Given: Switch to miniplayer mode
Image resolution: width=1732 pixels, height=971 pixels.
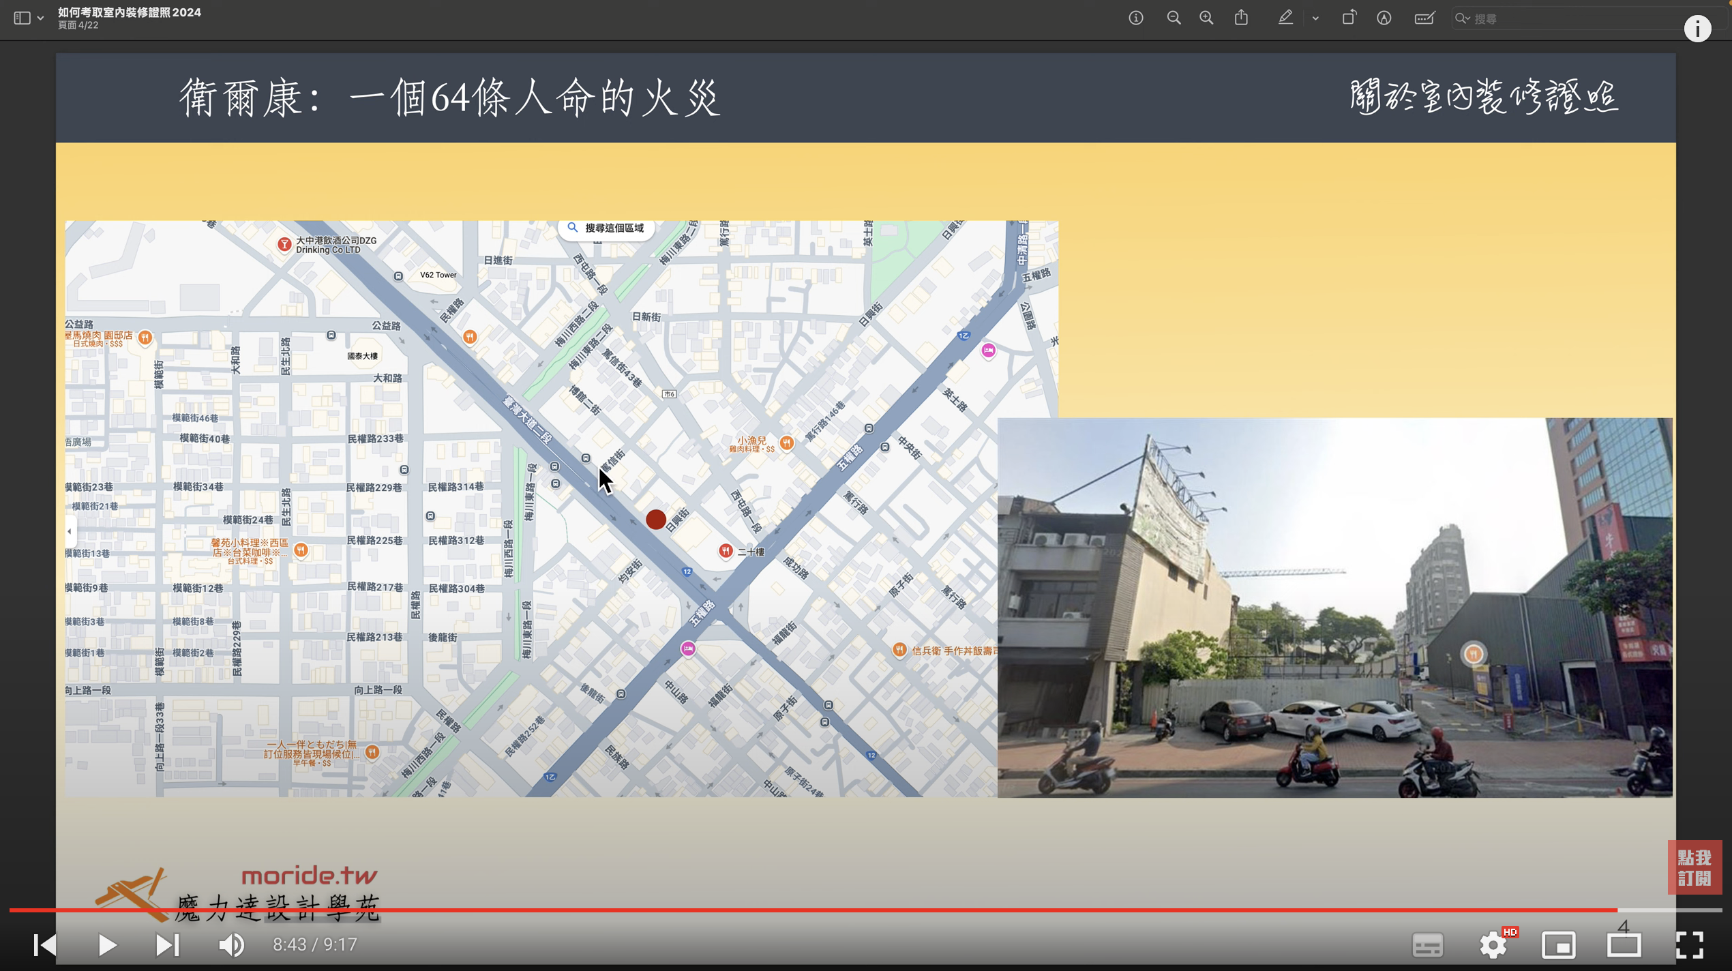Looking at the screenshot, I should click(x=1559, y=945).
